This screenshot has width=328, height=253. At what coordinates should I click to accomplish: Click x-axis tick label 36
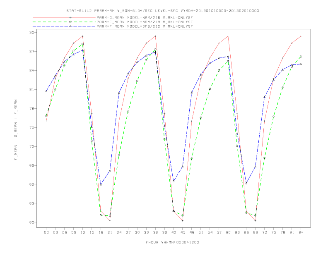click(x=155, y=232)
